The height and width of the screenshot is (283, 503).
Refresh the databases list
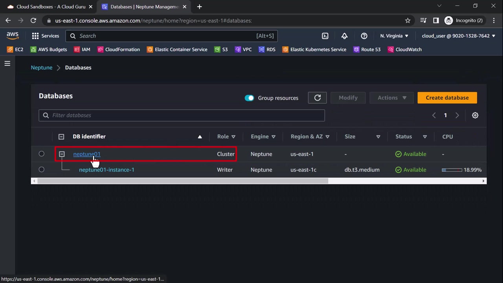(318, 97)
